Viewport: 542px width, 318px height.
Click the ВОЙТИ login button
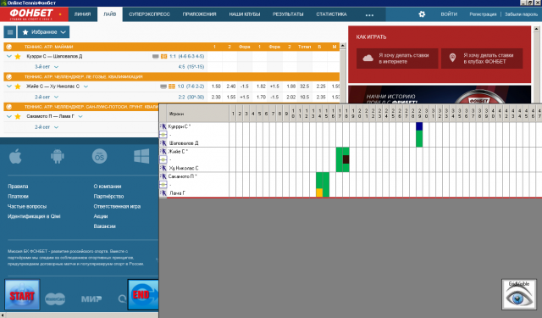pos(449,14)
